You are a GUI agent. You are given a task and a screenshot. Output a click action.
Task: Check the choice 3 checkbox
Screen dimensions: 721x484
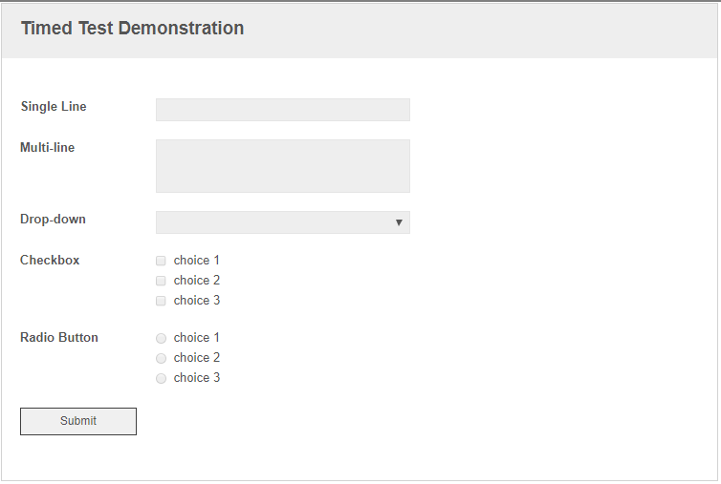161,301
